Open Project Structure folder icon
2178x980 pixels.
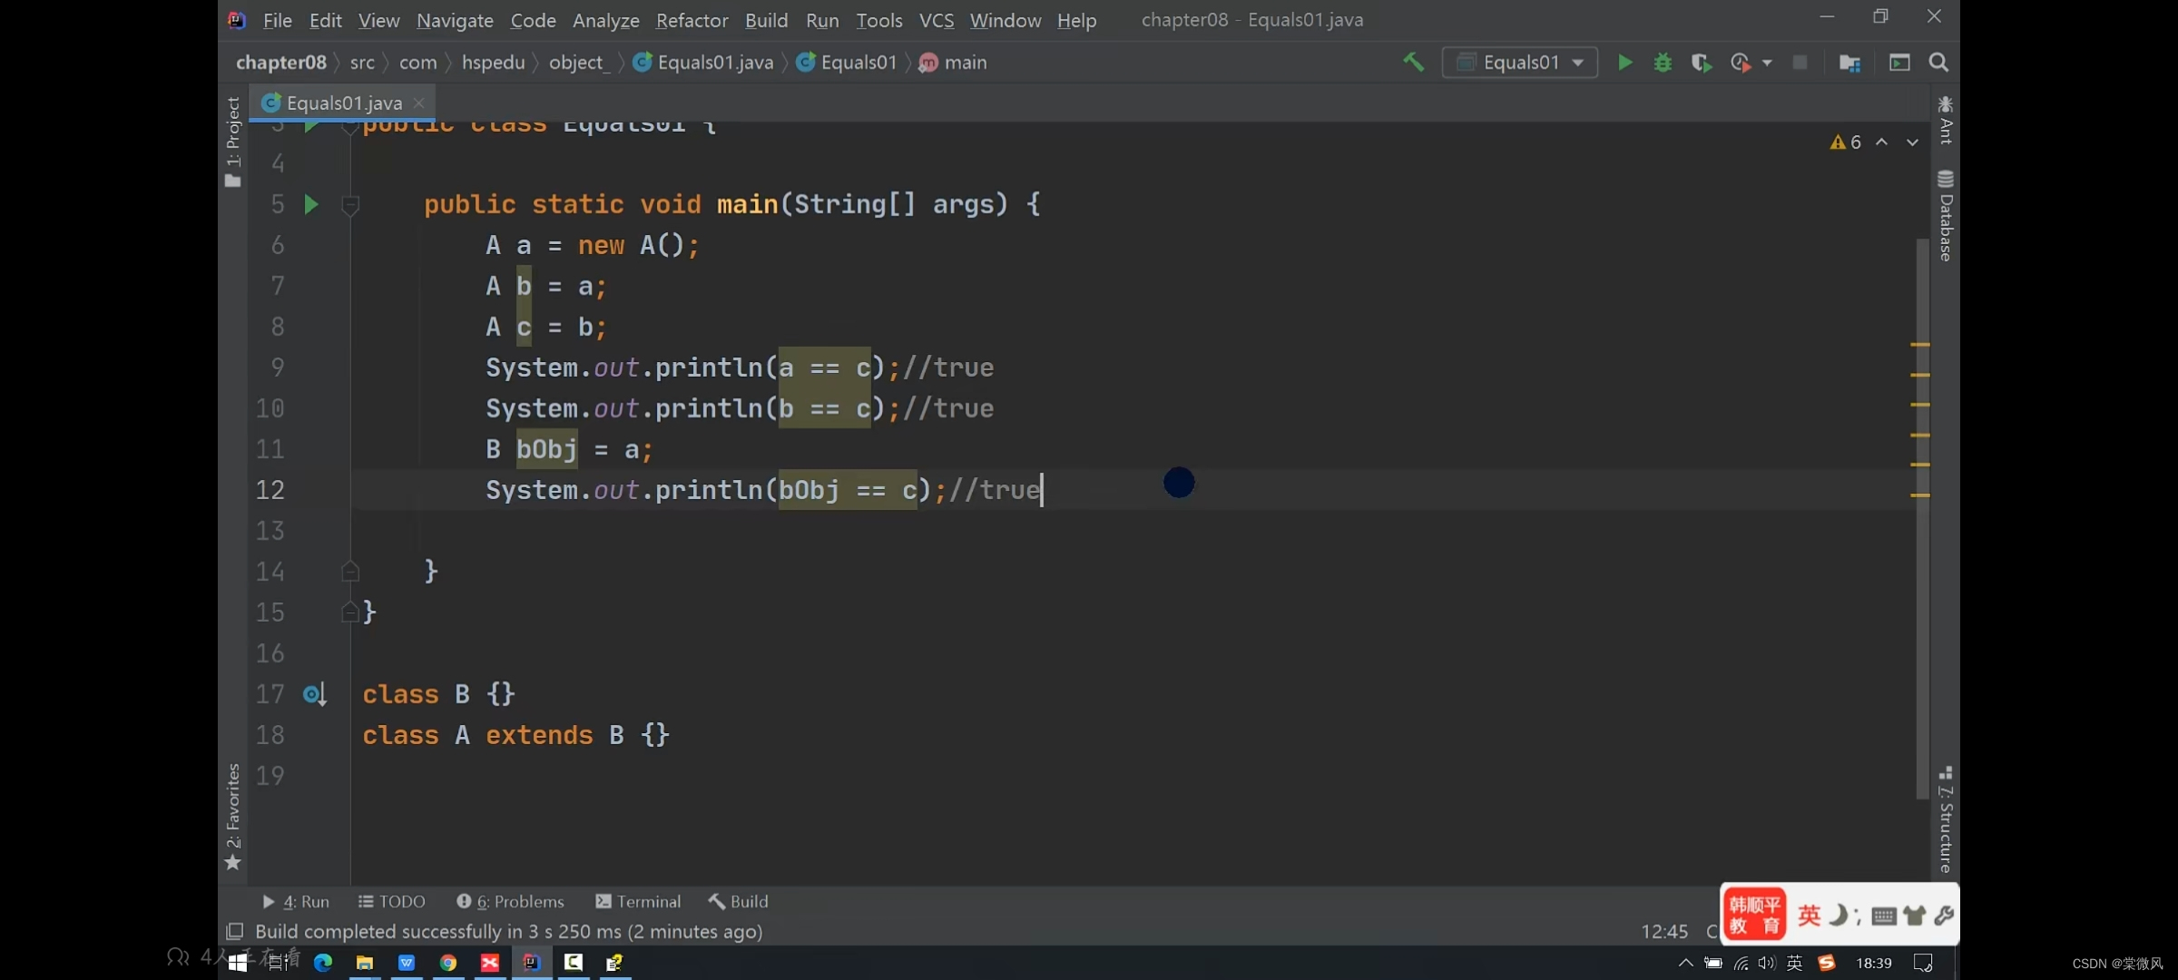1849,63
